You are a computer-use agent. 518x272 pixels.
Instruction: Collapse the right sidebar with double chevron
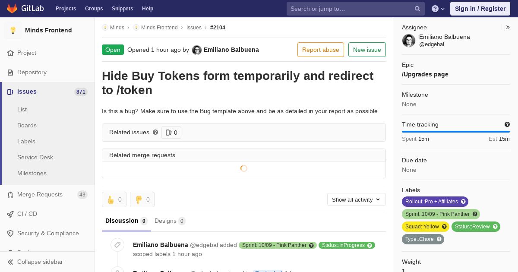click(508, 27)
